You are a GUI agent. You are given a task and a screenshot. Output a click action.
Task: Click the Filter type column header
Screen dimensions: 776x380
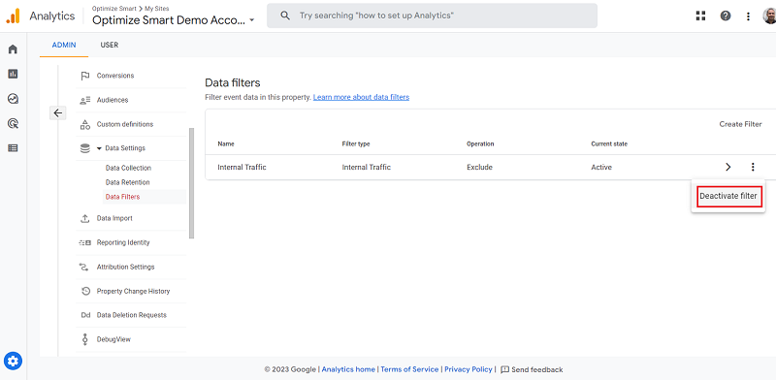[356, 144]
